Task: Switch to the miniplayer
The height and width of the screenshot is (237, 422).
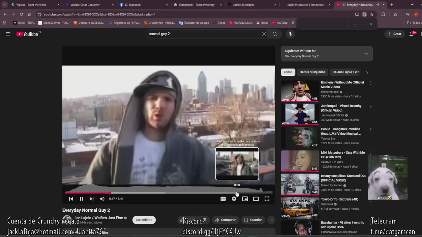Action: click(245, 199)
